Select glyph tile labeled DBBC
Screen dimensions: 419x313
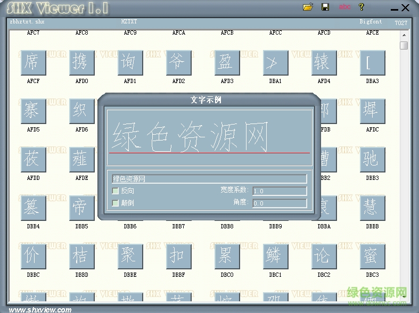pyautogui.click(x=34, y=257)
